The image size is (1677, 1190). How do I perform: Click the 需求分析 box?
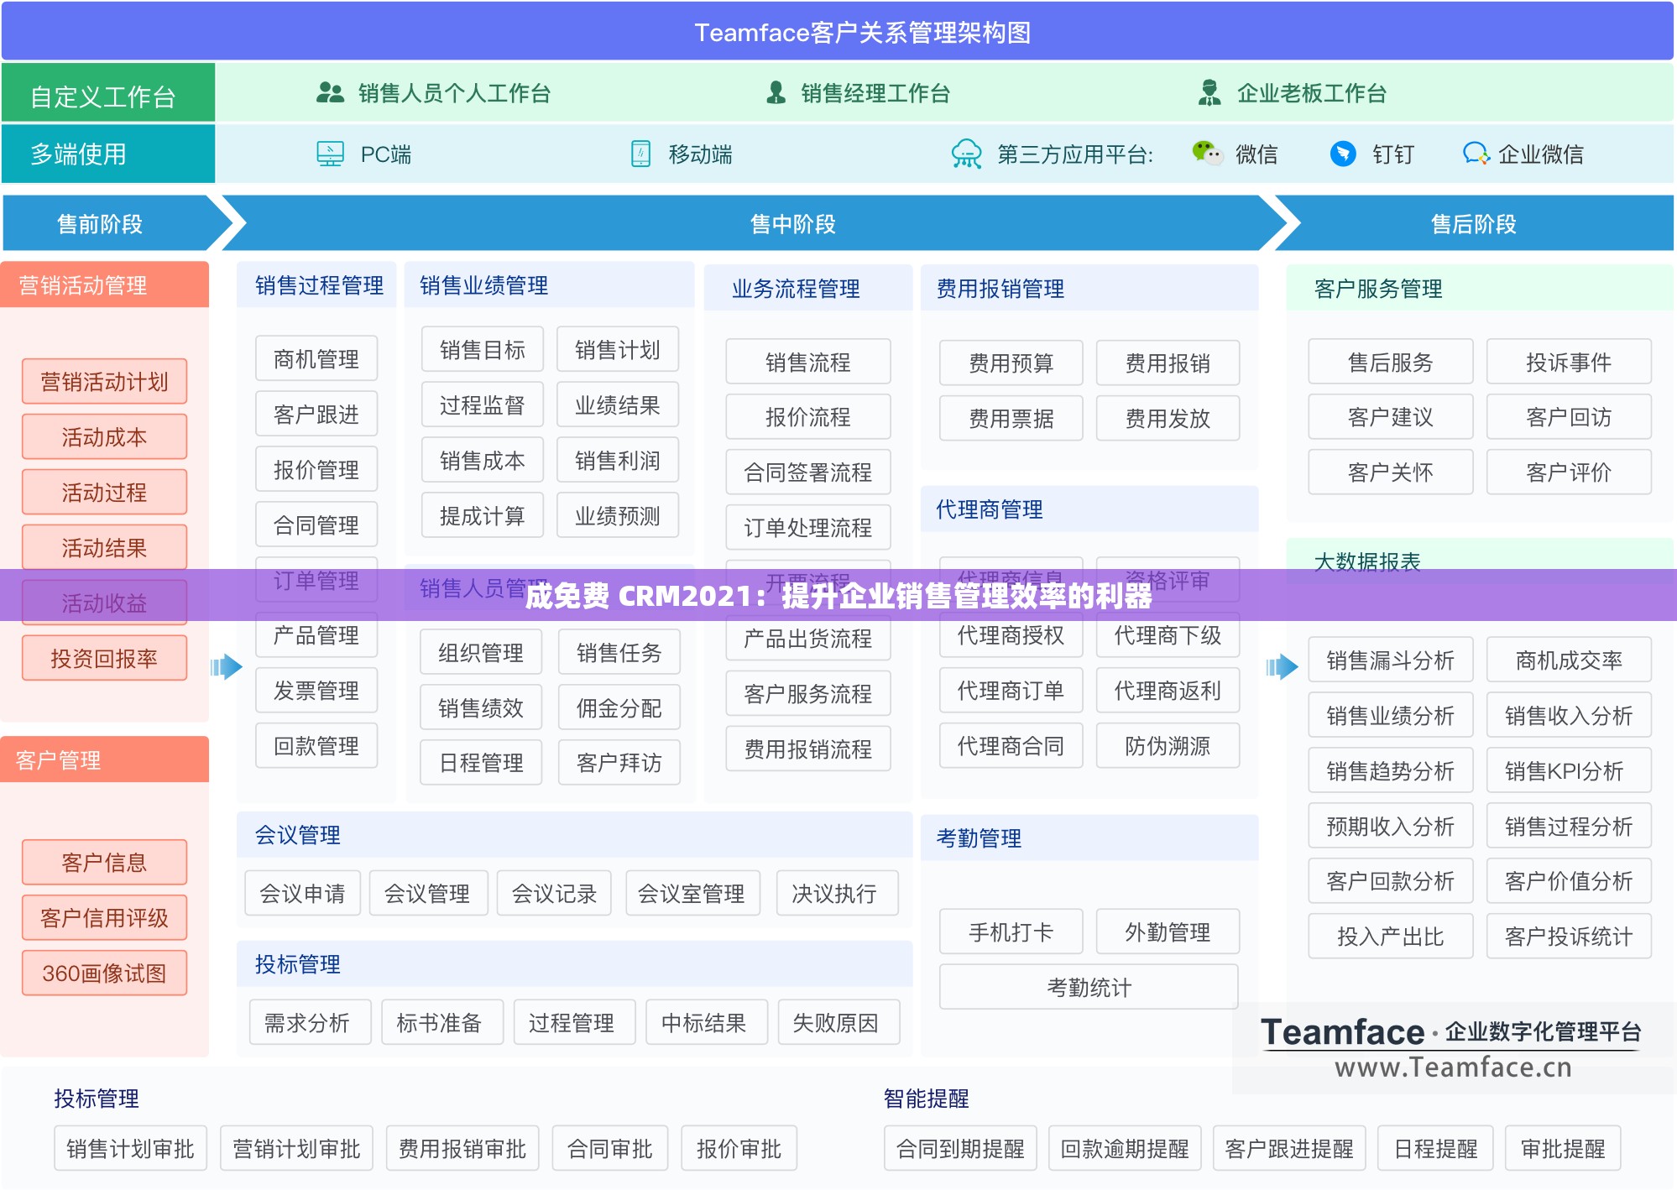pyautogui.click(x=311, y=1022)
